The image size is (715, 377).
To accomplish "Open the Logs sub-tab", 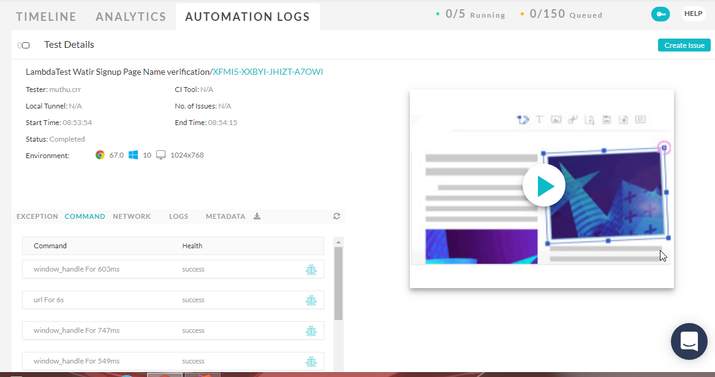I will [x=178, y=216].
